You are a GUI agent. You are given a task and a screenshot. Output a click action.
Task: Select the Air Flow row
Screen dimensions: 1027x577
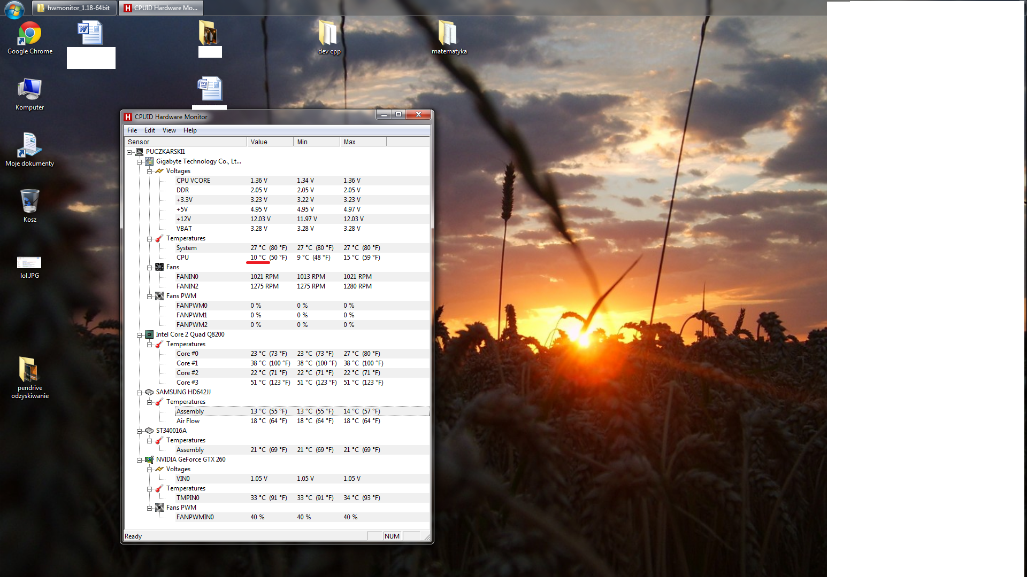click(302, 421)
